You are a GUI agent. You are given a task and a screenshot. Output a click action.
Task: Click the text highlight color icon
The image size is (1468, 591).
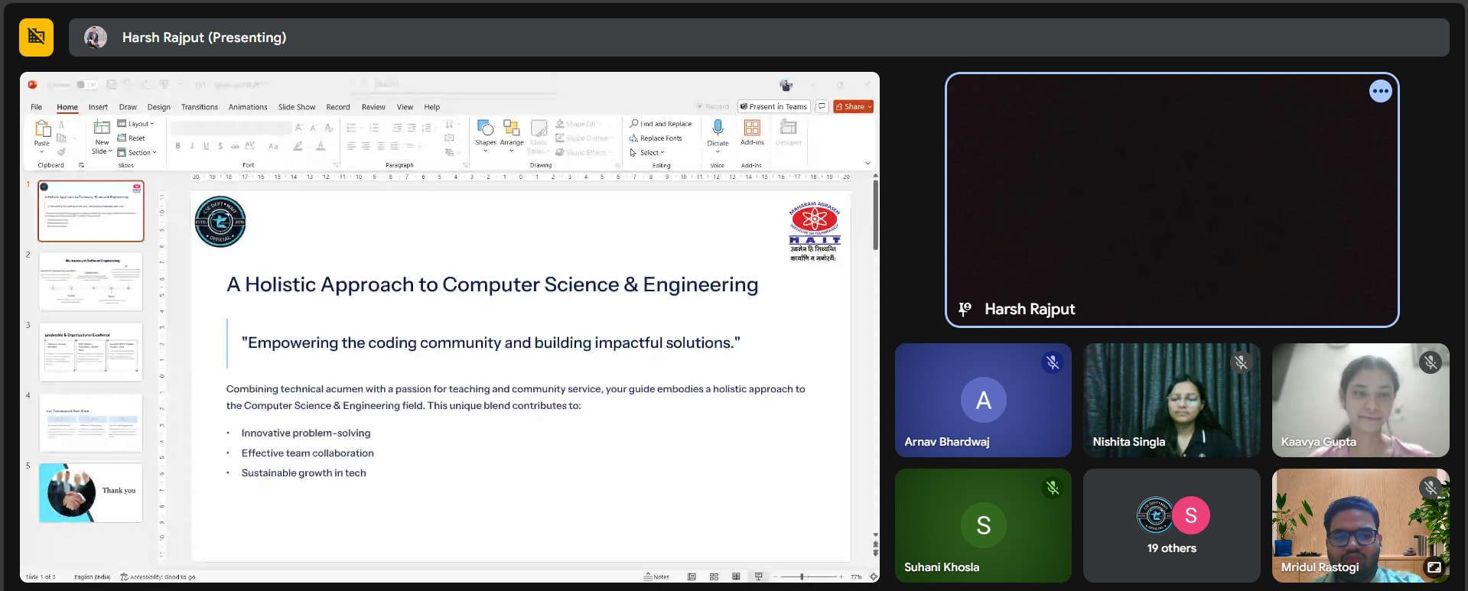tap(298, 146)
